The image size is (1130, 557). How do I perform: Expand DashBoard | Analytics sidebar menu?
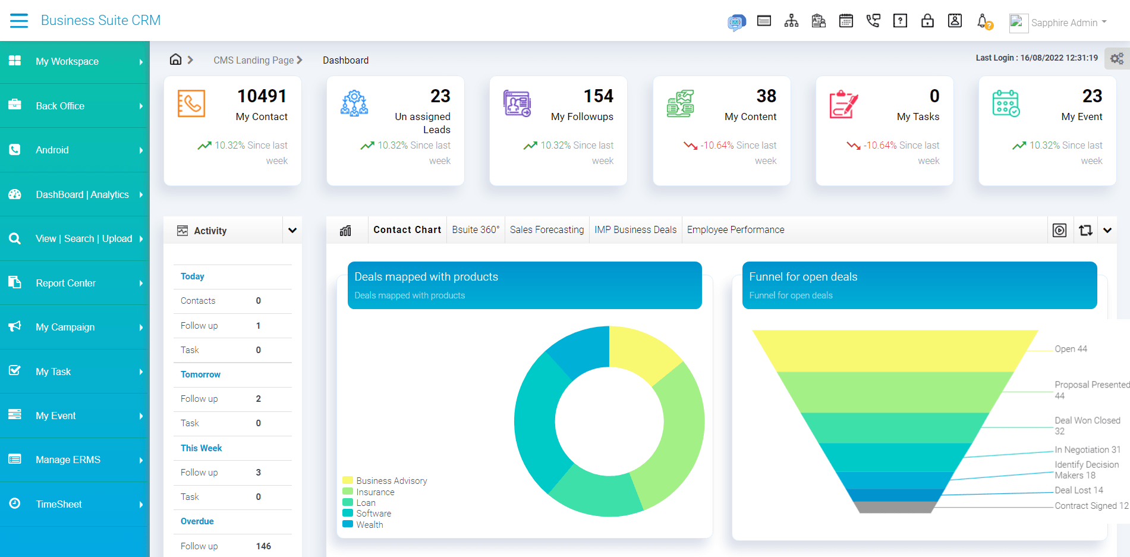pyautogui.click(x=75, y=194)
